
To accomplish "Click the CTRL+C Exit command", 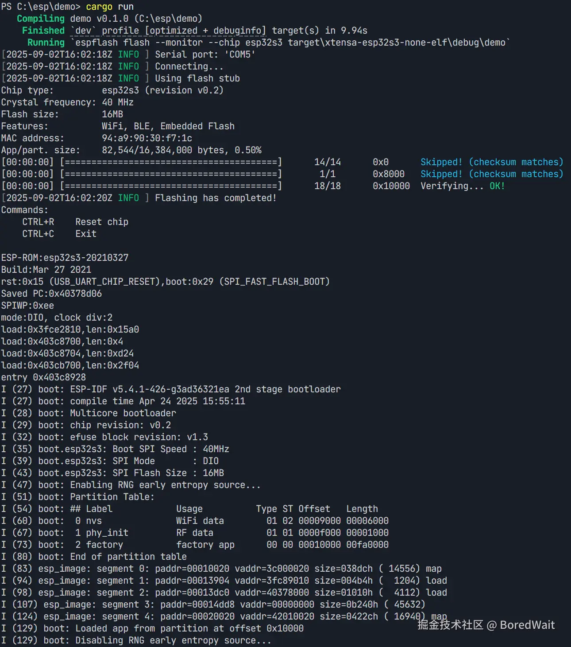I will [x=59, y=234].
